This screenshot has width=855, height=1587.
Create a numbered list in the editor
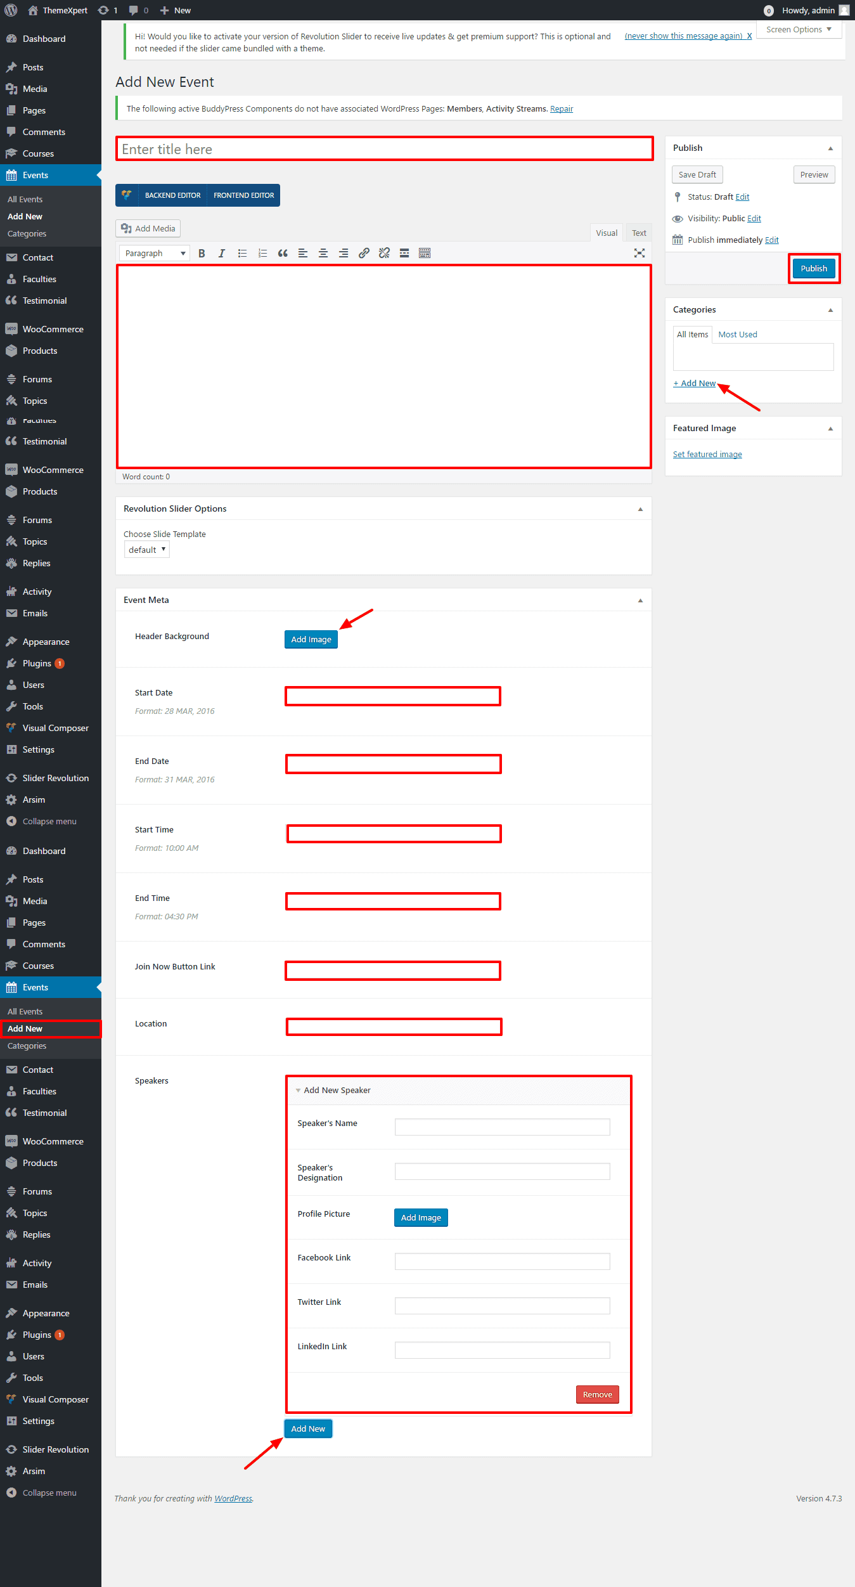coord(262,254)
